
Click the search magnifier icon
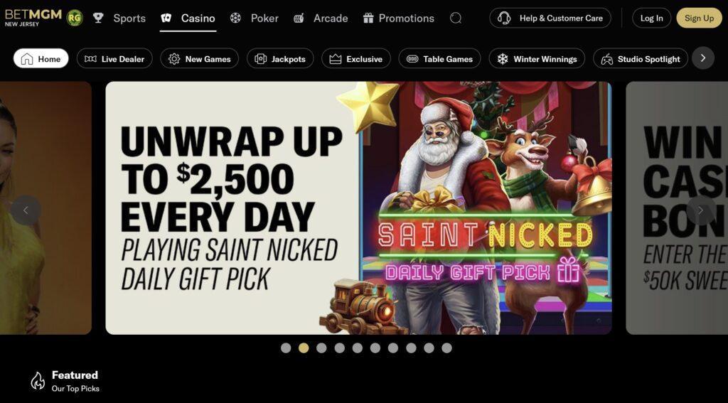click(x=456, y=18)
